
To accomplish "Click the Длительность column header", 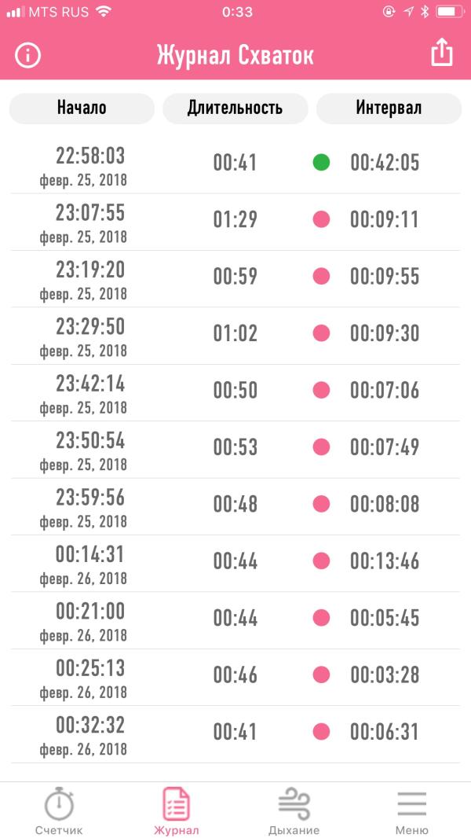I will pos(235,108).
